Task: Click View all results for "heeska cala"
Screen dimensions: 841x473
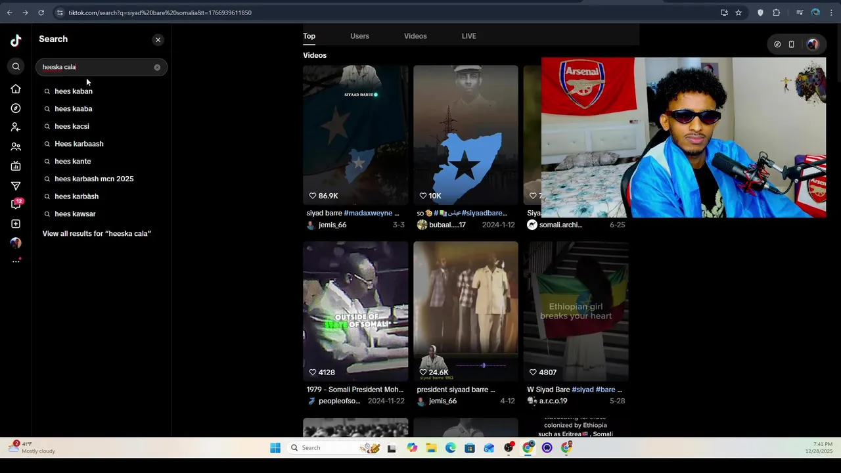Action: tap(97, 234)
